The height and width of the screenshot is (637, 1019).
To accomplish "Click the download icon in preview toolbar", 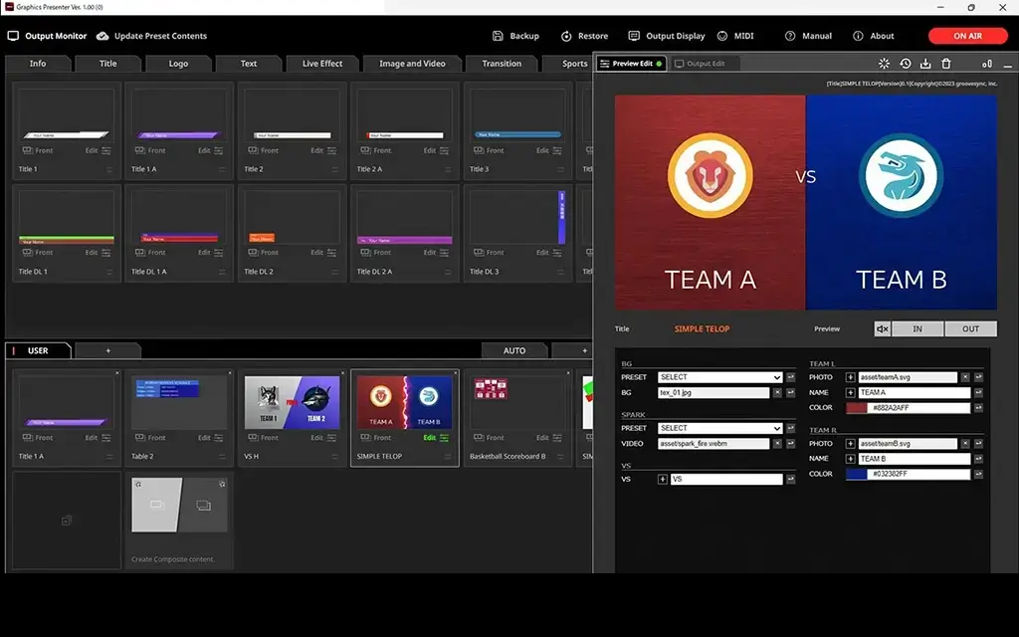I will [925, 64].
